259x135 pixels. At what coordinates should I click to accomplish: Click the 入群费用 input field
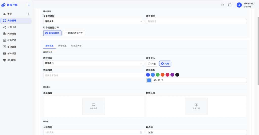tap(94, 132)
